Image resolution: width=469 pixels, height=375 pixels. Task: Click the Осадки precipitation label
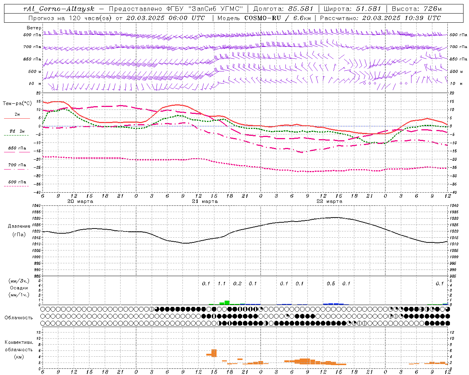click(x=19, y=288)
